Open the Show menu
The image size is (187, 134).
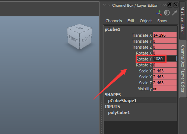pyautogui.click(x=162, y=21)
